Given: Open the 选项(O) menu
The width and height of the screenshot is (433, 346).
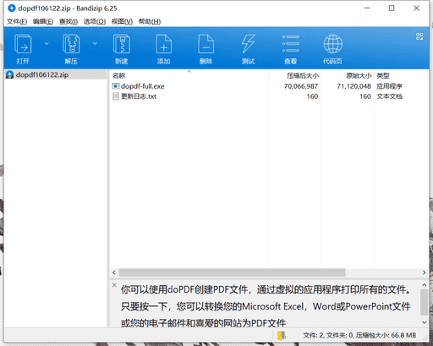Looking at the screenshot, I should (x=95, y=22).
